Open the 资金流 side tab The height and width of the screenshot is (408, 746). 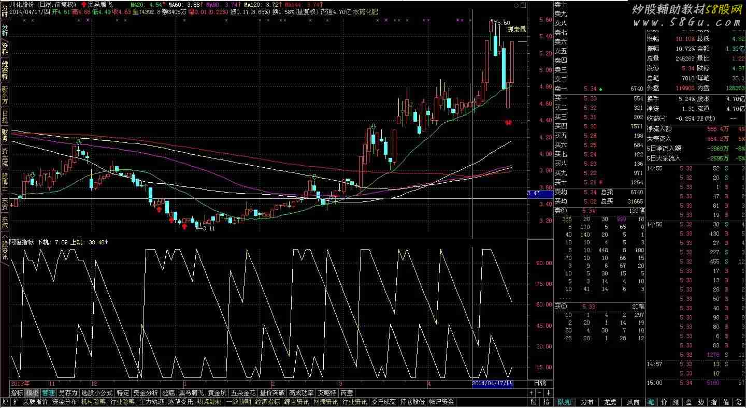(x=5, y=157)
